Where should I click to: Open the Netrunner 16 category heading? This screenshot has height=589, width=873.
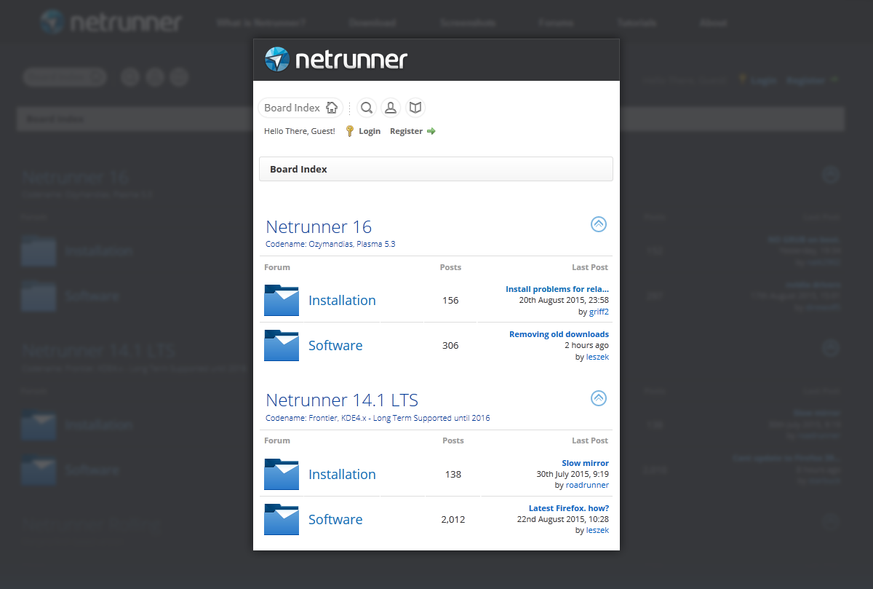coord(319,226)
